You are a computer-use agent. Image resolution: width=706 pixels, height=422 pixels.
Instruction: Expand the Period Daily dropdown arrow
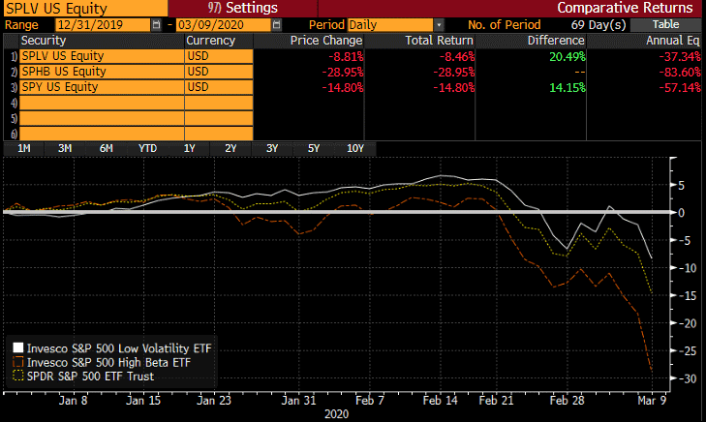[x=439, y=25]
